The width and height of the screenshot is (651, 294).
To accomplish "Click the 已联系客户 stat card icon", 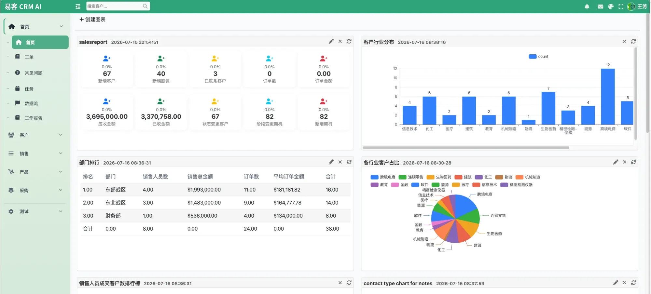I will [215, 59].
